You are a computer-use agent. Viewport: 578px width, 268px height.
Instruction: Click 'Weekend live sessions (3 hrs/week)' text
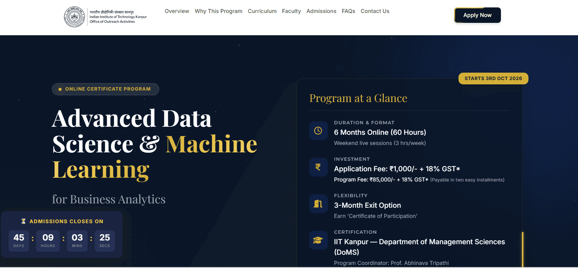(380, 143)
